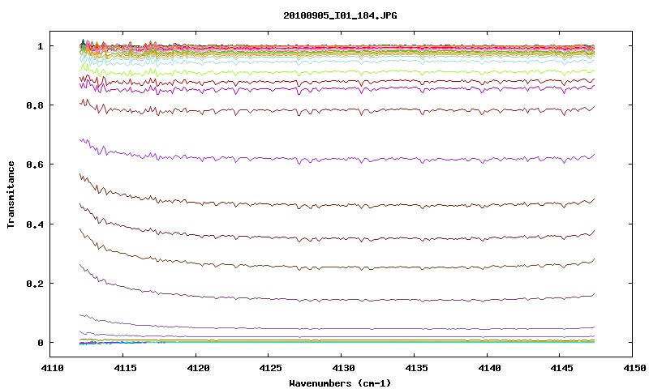Click the Wavenumbers (cm-1) x-axis label
The width and height of the screenshot is (649, 389).
pyautogui.click(x=340, y=383)
